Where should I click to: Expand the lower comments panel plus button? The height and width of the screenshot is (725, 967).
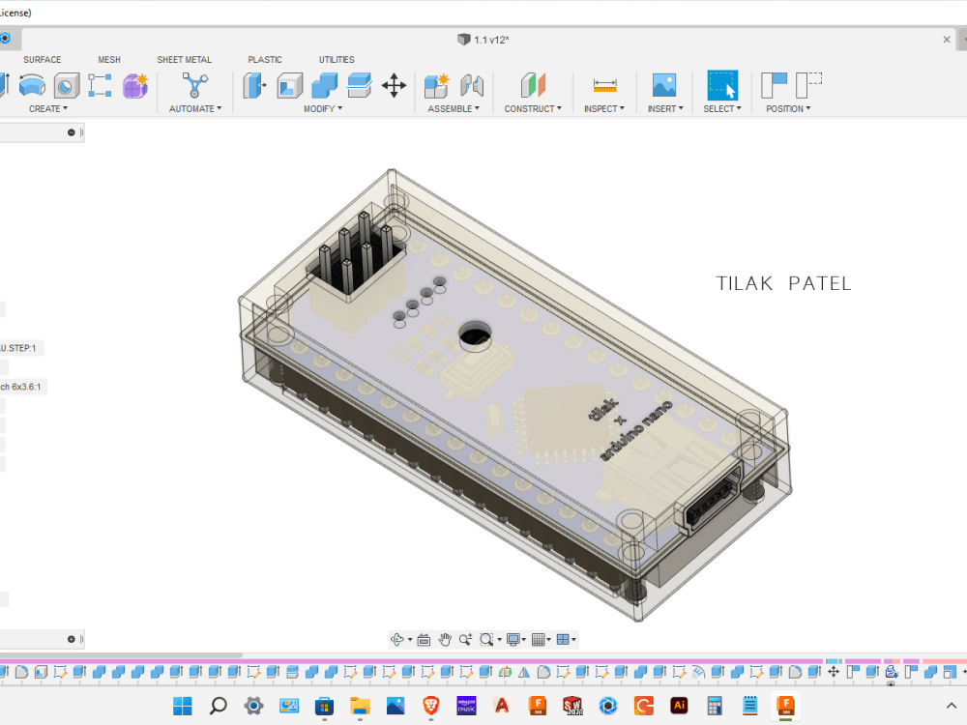click(71, 639)
